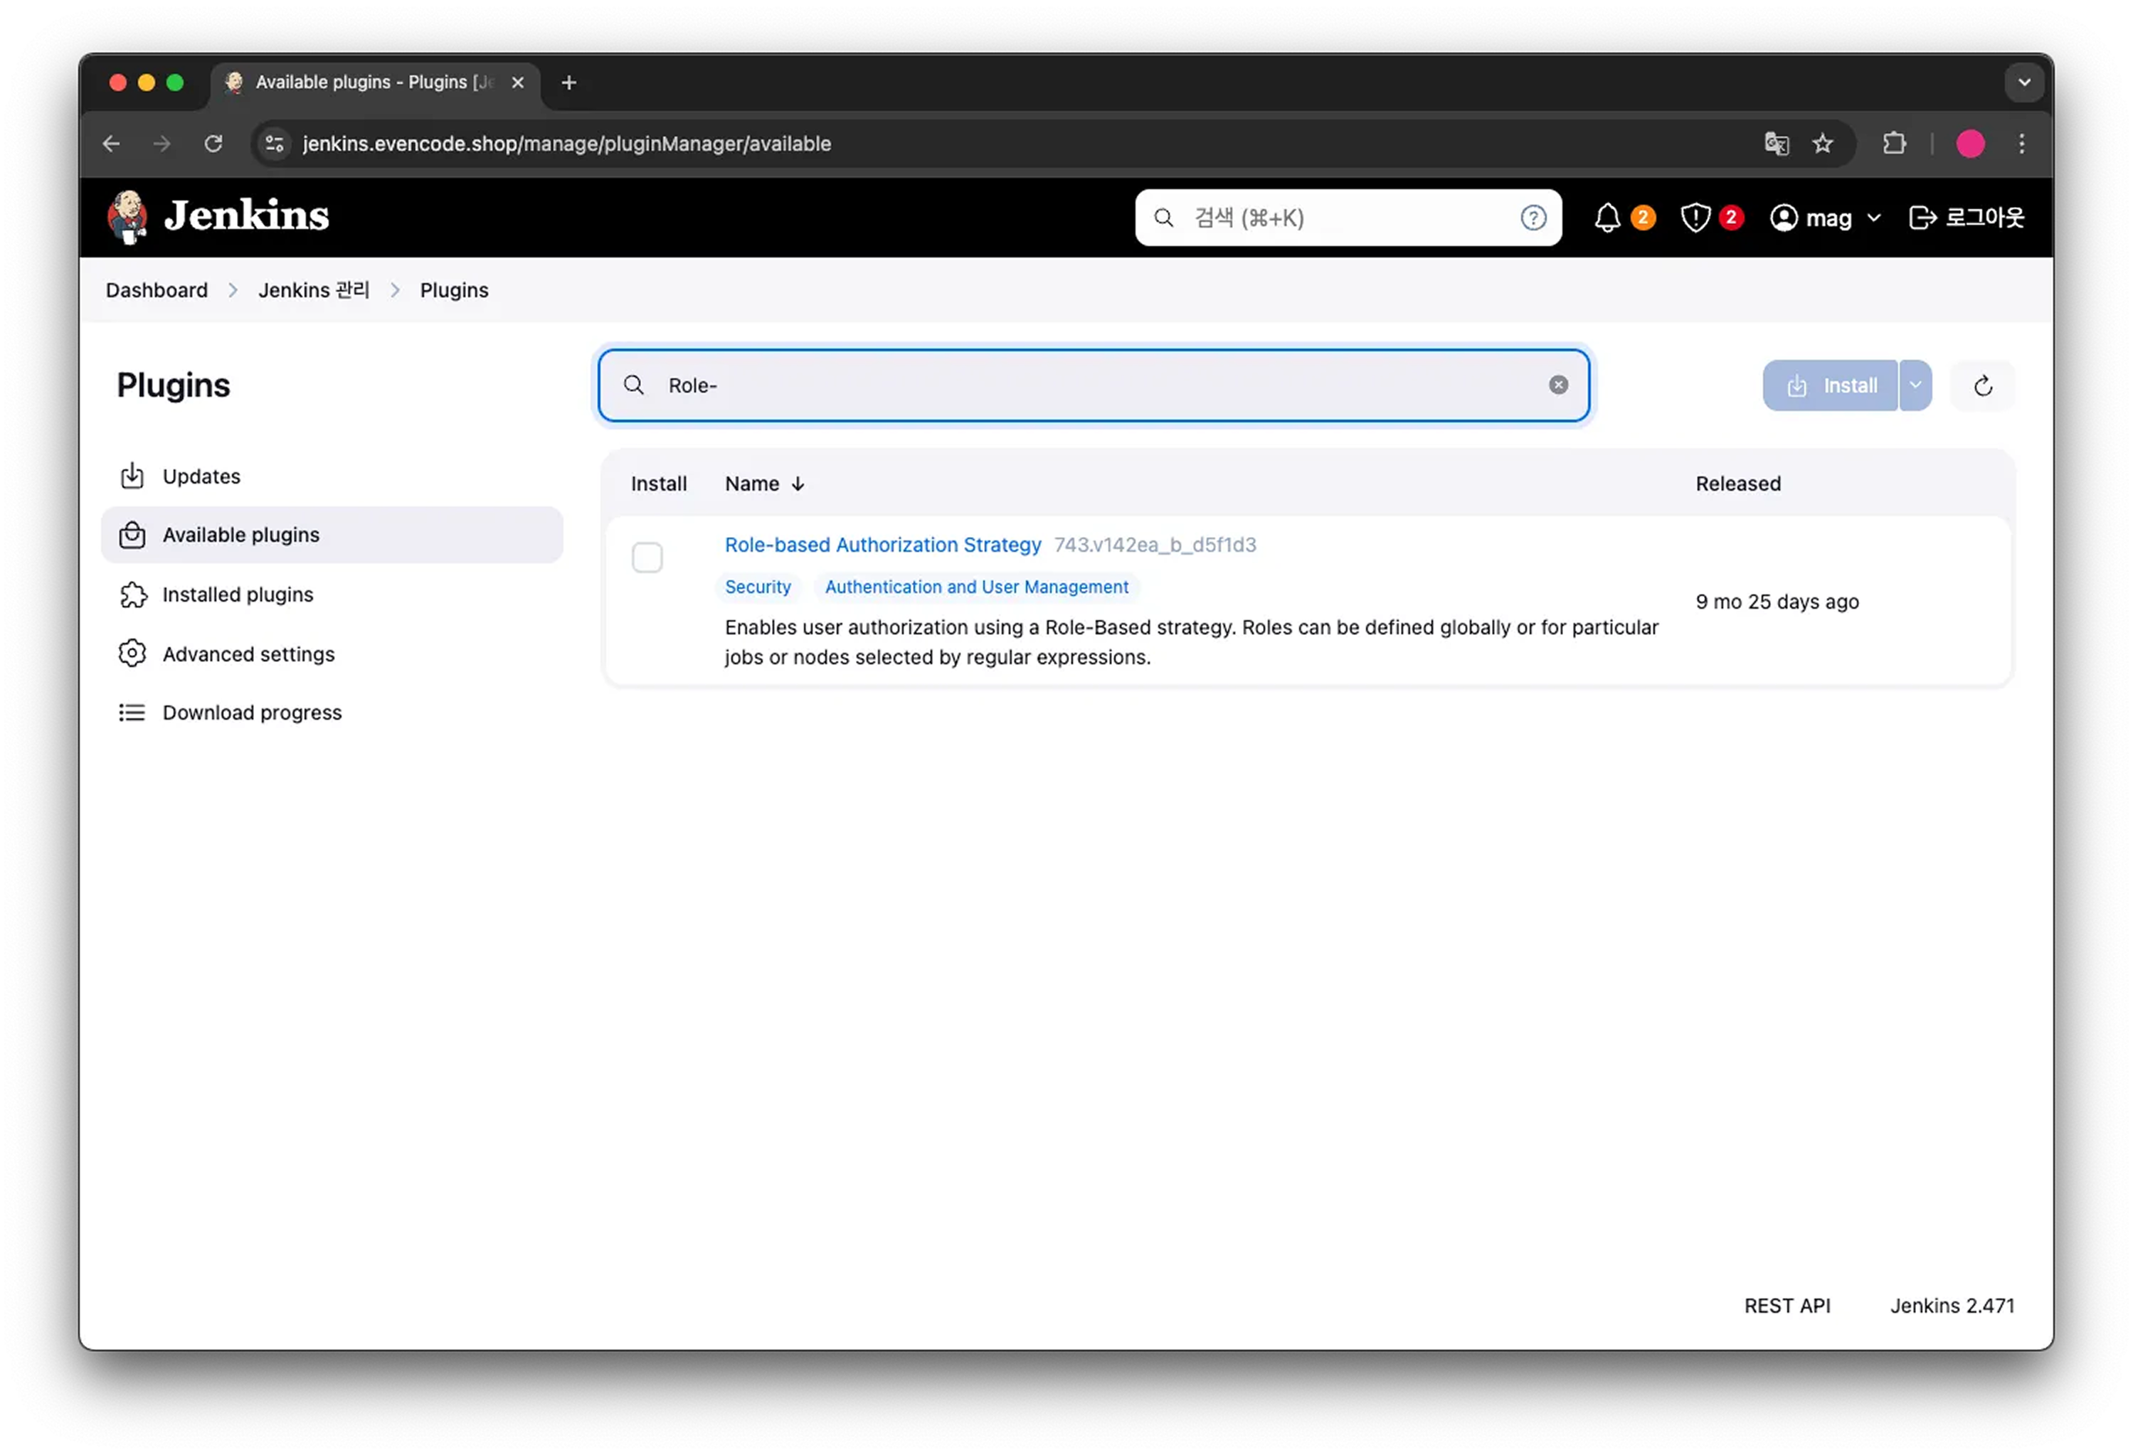Click the version text 743.v142ea_b_d5f1d3
Screen dimensions: 2133x1455
click(x=1155, y=545)
